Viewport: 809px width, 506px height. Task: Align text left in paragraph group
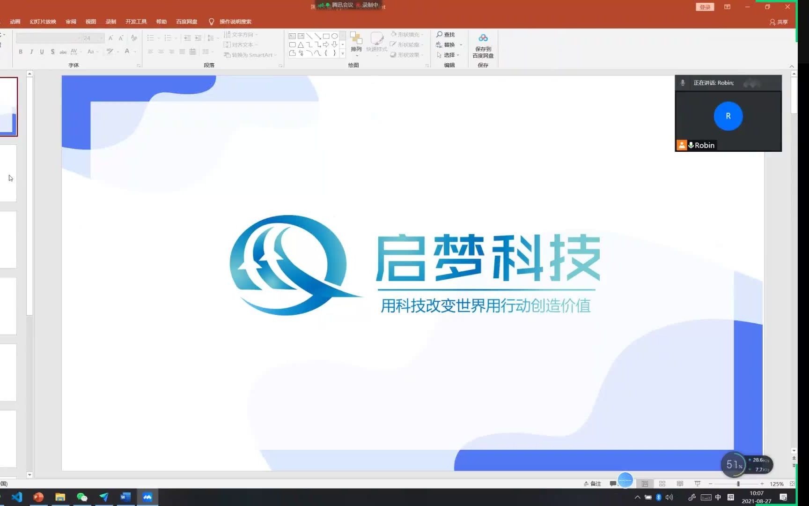150,52
